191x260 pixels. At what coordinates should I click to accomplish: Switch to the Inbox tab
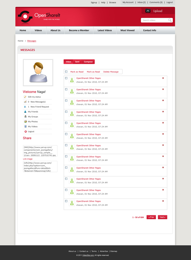68,62
